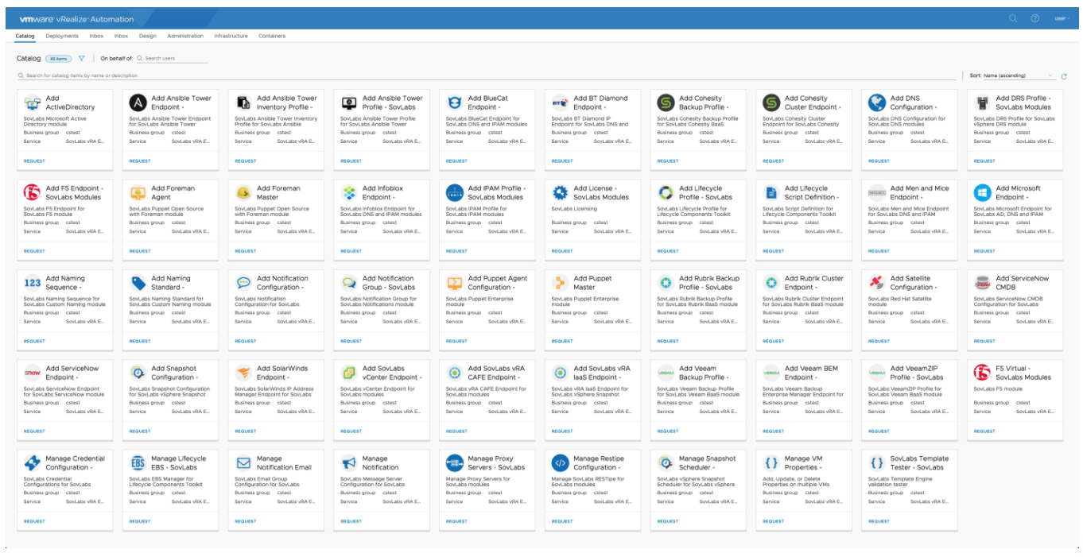Request the Add Lifecycle Script Definition item
The height and width of the screenshot is (557, 1083).
(773, 251)
